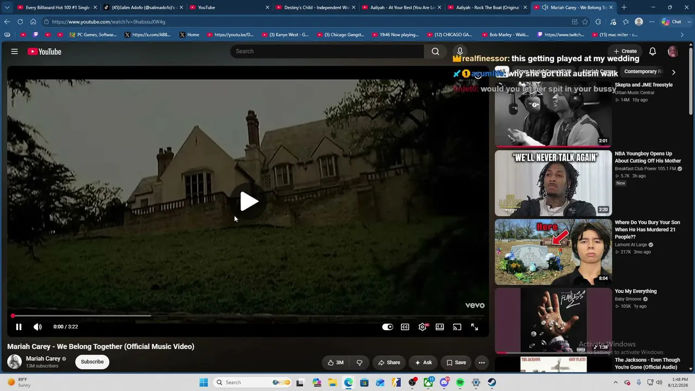Click the YouTube search magnifier button
695x391 pixels.
click(x=435, y=51)
